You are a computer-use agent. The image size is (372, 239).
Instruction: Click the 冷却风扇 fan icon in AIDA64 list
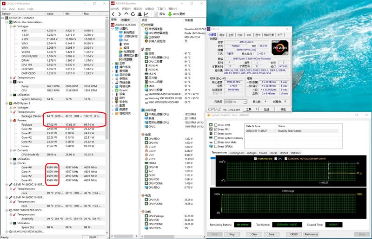(143, 110)
